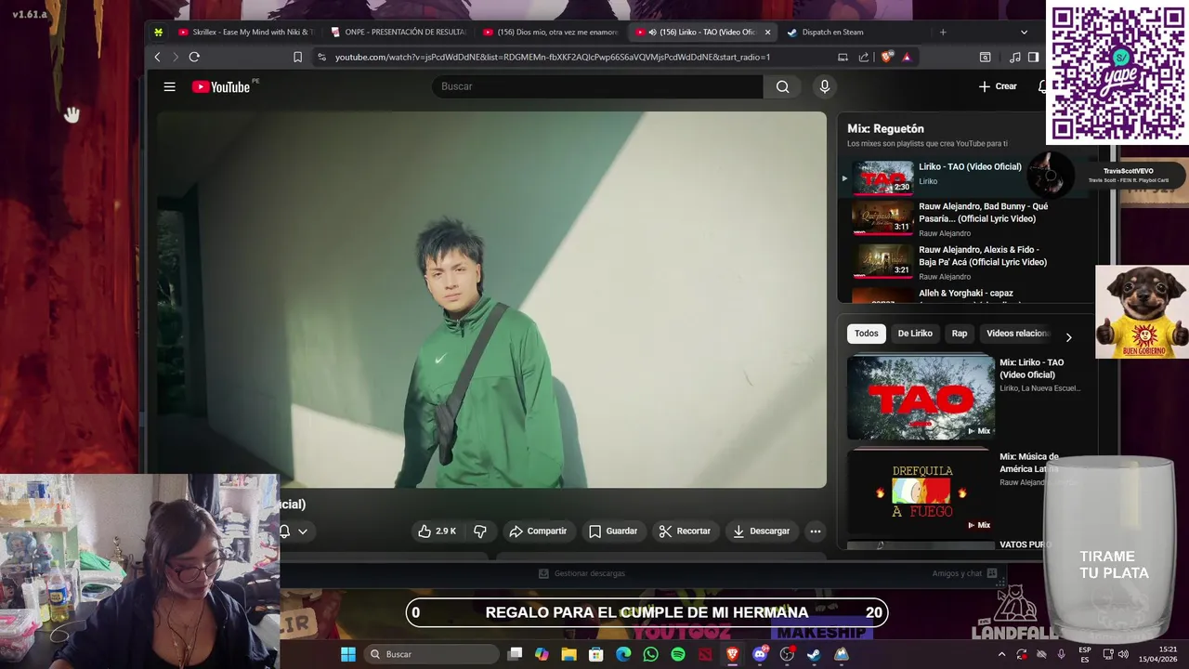Switch the ESP ES keyboard language indicator

point(1084,654)
